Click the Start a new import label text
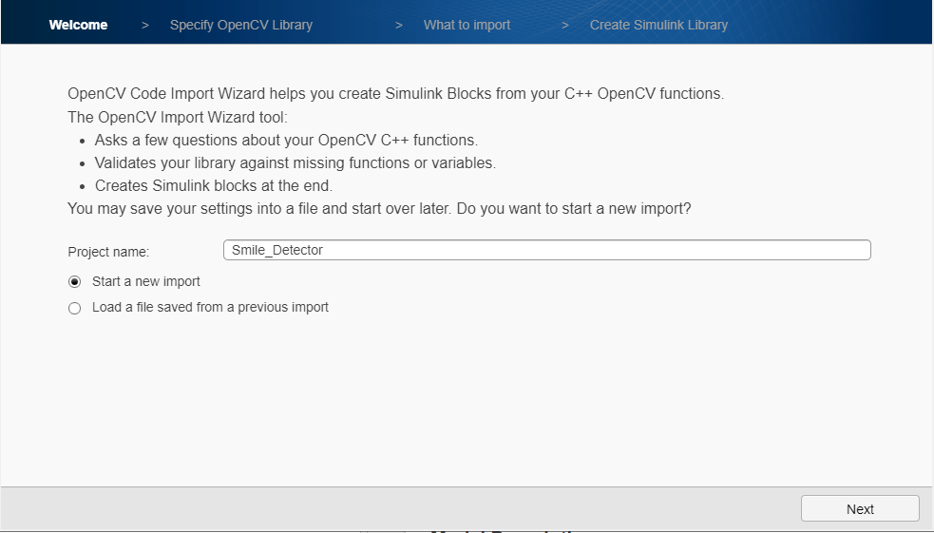This screenshot has height=533, width=934. [146, 282]
